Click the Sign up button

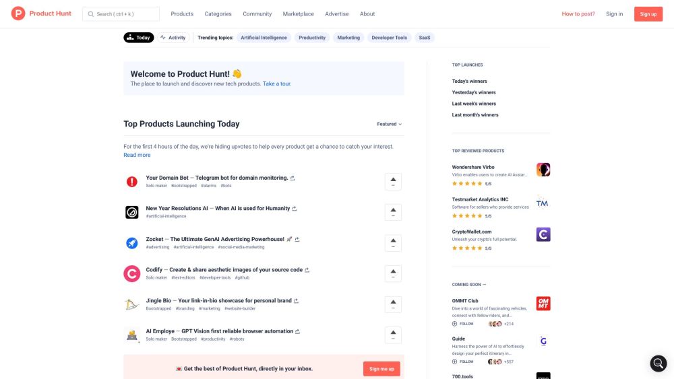tap(648, 14)
